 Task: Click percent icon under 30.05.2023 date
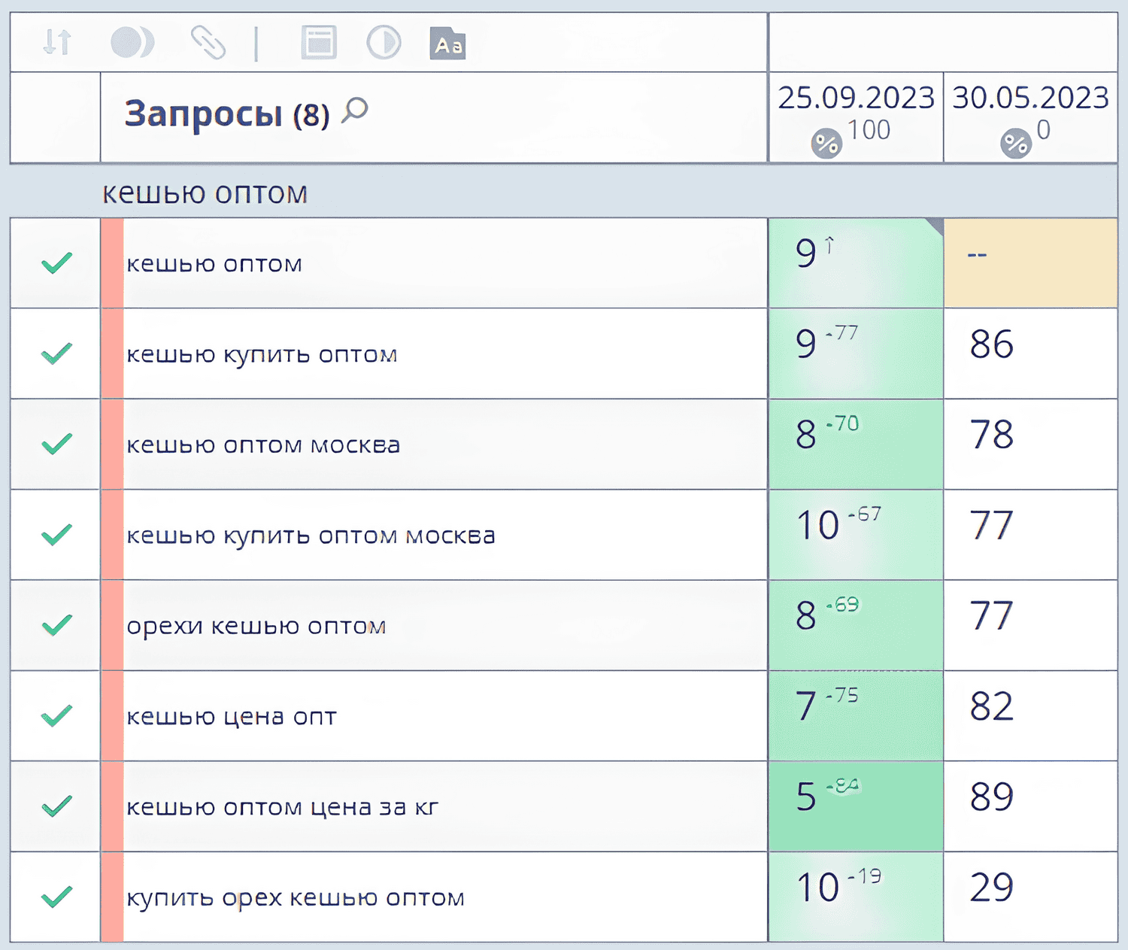tap(1016, 143)
